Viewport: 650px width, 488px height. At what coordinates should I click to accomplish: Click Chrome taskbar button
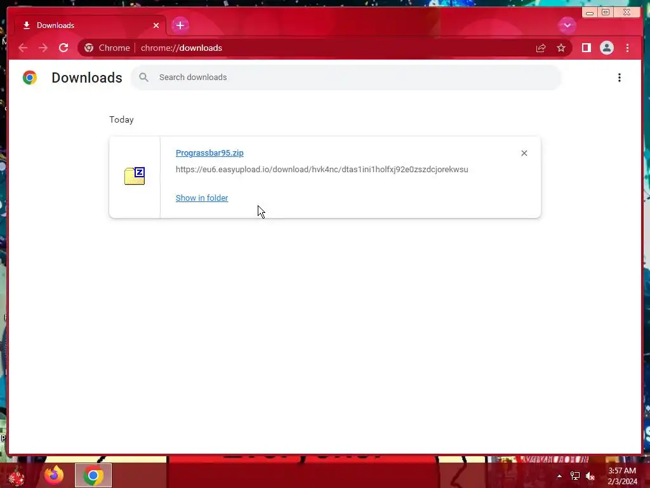[x=93, y=475]
